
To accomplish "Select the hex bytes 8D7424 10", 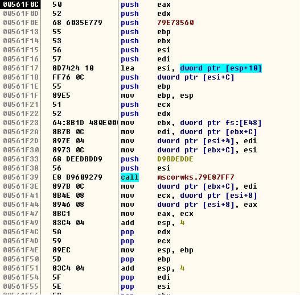I will click(73, 68).
